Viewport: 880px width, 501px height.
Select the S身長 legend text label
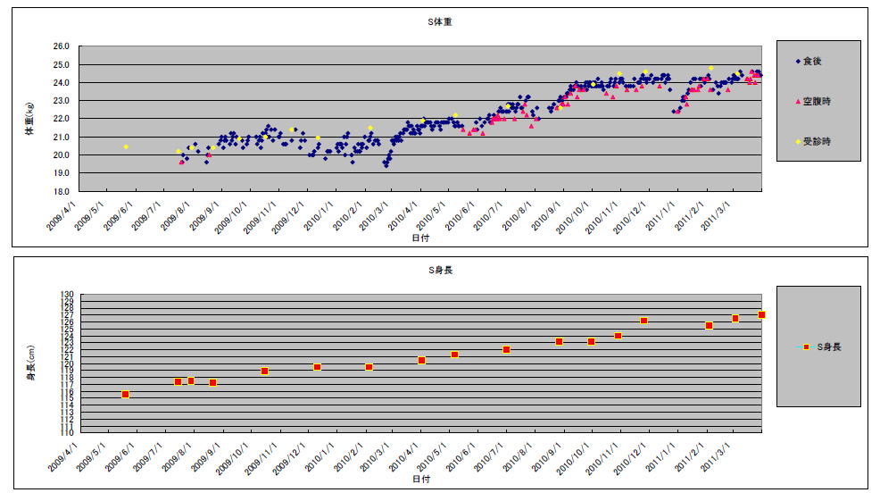coord(827,347)
